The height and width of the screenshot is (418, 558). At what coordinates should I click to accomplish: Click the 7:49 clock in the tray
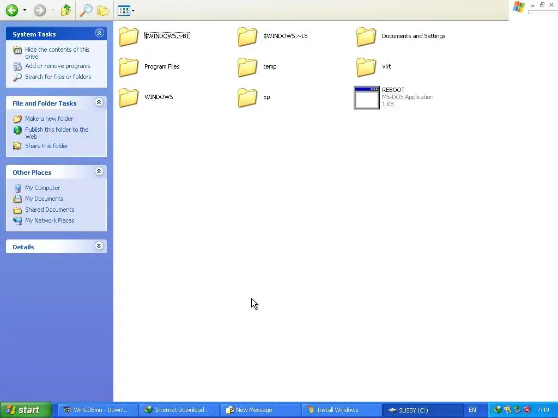543,410
